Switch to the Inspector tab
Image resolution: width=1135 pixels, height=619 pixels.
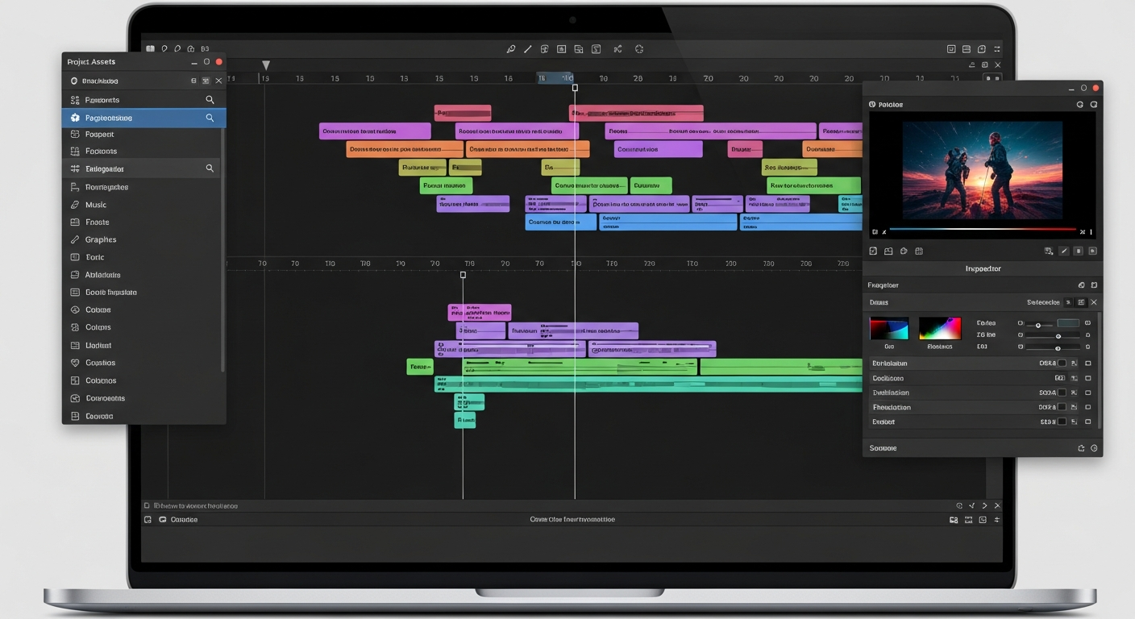983,268
